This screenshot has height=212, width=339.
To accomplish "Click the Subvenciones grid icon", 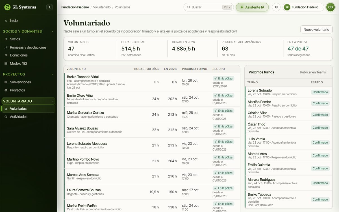I will tap(6, 82).
